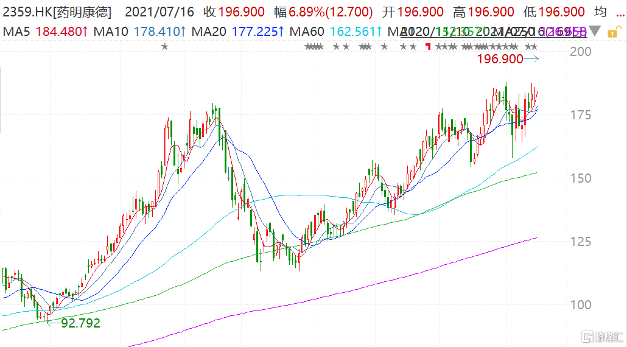Screen dimensions: 627x347
Task: Click the MA5 184.480 indicator label
Action: [45, 31]
